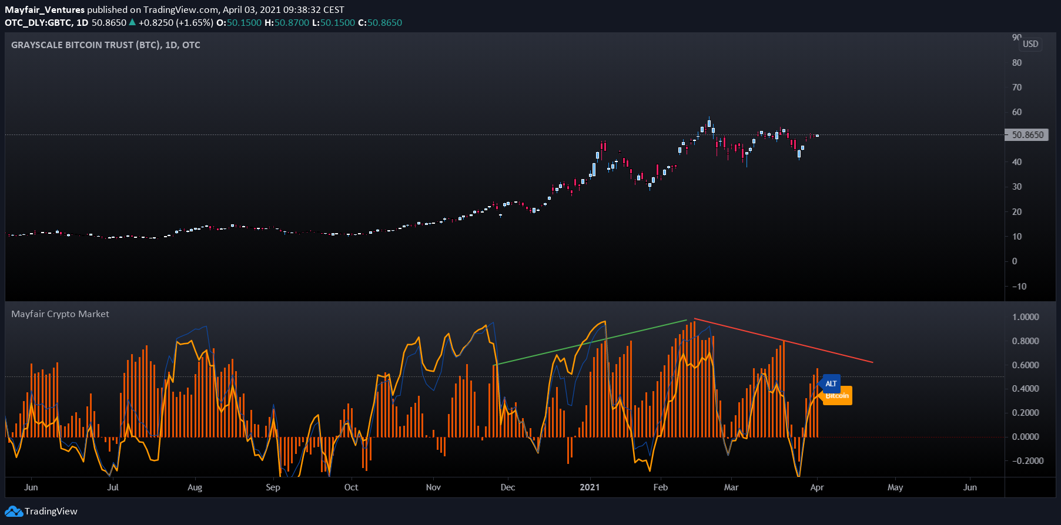Click the +0.8250 (+1.65%) change value
1061x525 pixels.
tap(176, 23)
